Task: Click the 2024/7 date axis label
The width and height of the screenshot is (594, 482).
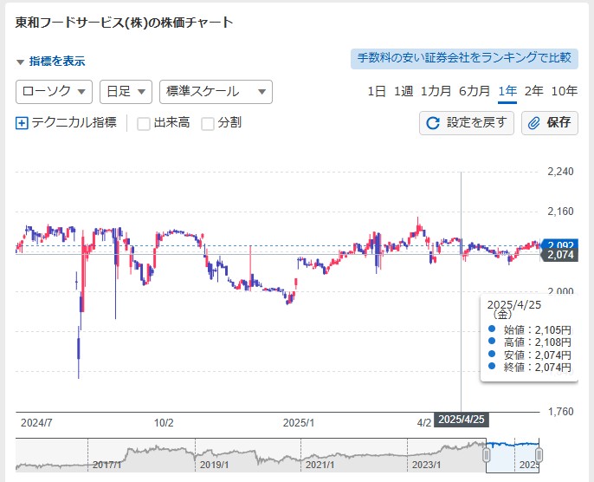Action: click(x=36, y=423)
